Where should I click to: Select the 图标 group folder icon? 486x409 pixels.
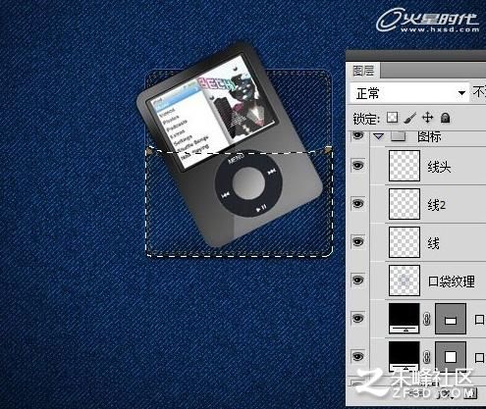tap(399, 135)
